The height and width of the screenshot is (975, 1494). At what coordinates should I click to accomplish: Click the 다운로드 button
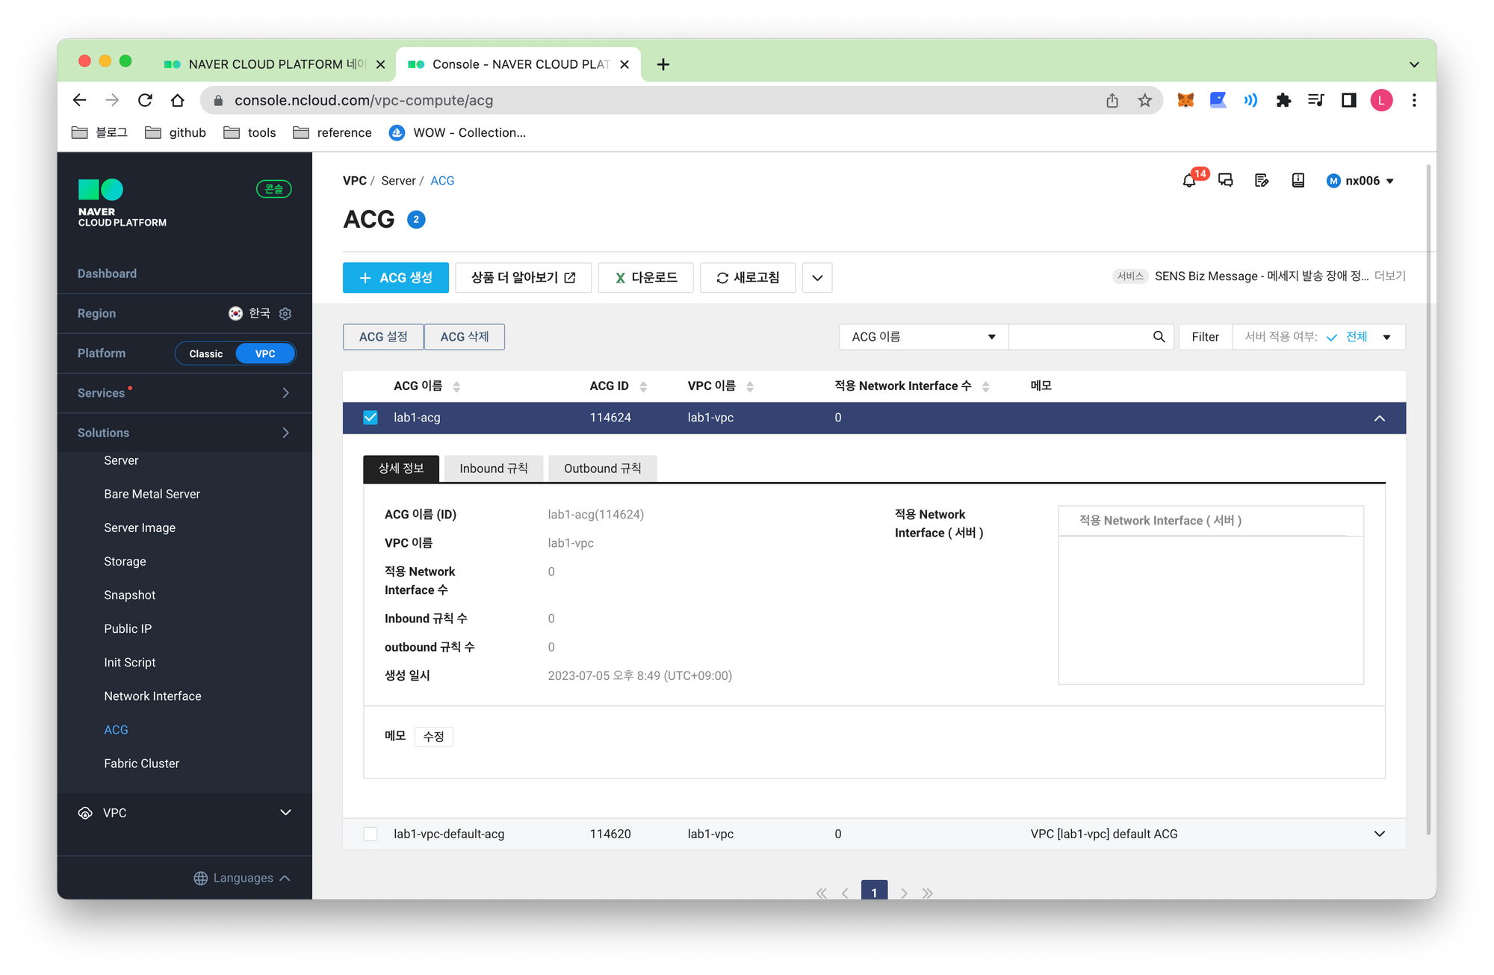pyautogui.click(x=646, y=278)
